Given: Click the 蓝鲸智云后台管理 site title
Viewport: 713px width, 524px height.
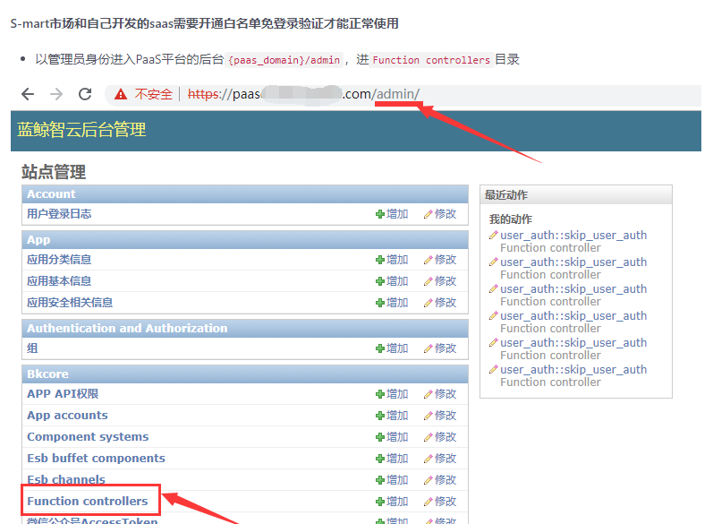Looking at the screenshot, I should coord(81,130).
